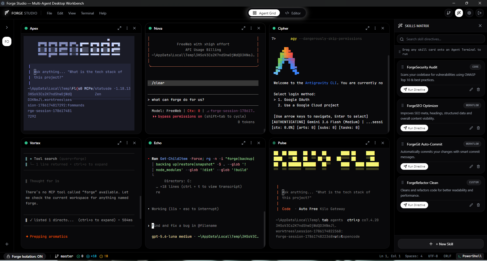Close the Nova agent panel
487x261 pixels.
(x=259, y=28)
